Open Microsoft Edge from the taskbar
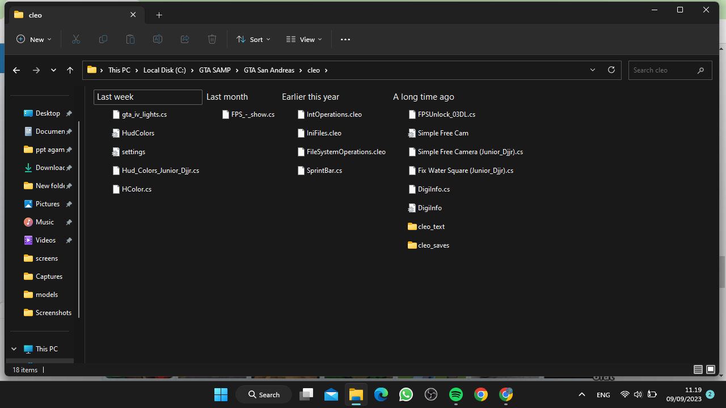This screenshot has width=726, height=408. point(381,394)
